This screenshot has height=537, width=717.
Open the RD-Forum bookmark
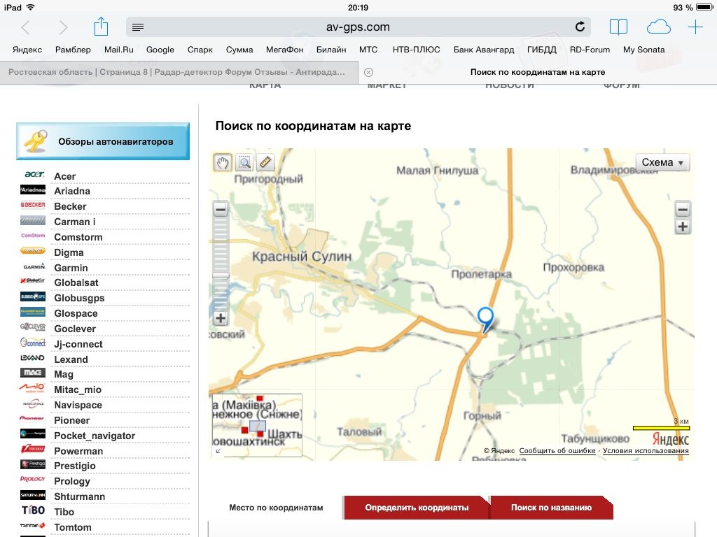(590, 50)
